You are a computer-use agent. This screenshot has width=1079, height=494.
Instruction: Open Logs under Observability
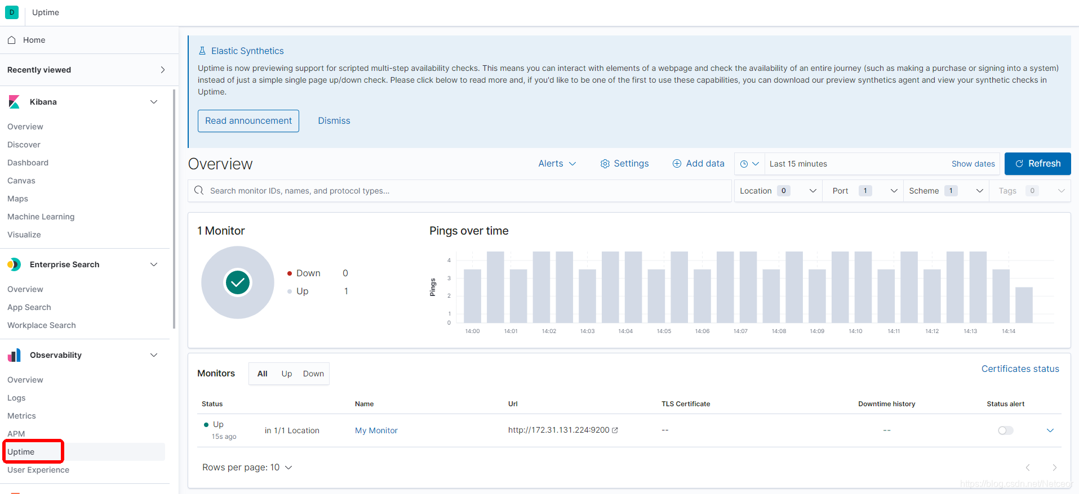pos(16,398)
